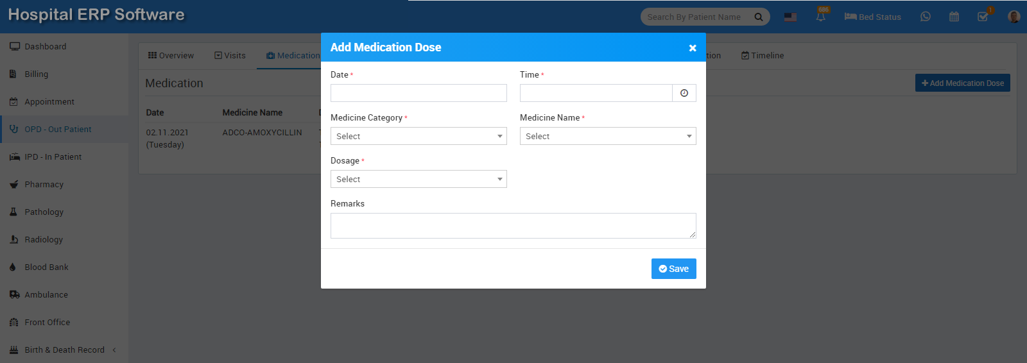Click the Remarks text area
Image resolution: width=1027 pixels, height=363 pixels.
[513, 226]
